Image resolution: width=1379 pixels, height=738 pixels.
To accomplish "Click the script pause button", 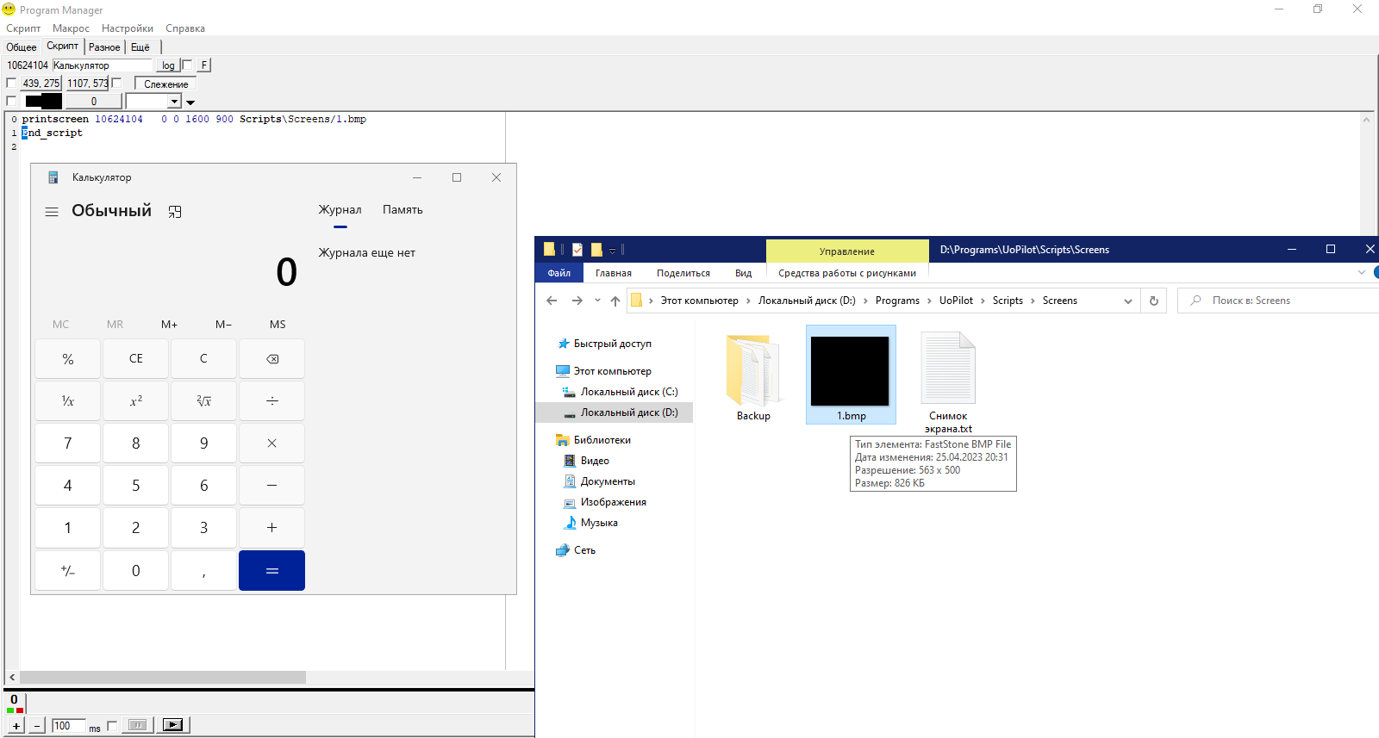I will point(137,725).
